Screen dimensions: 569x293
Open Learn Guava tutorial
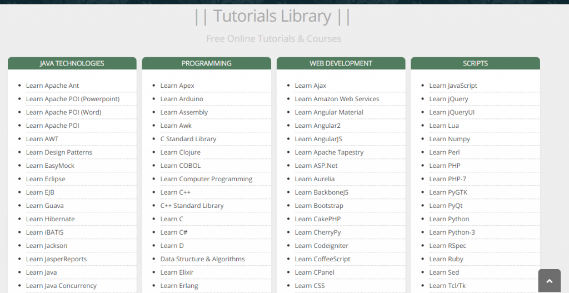pos(44,206)
